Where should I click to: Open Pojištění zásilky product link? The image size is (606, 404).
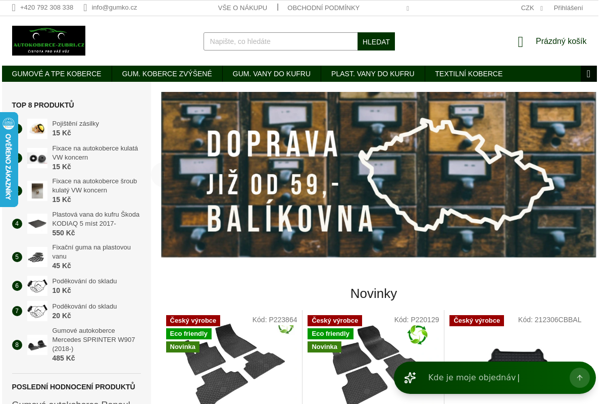coord(76,123)
